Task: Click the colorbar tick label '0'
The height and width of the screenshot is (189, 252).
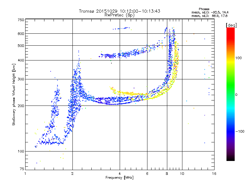Action: coord(236,95)
